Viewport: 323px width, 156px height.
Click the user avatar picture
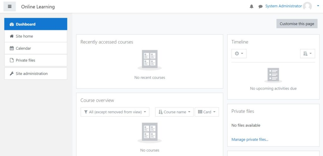307,6
